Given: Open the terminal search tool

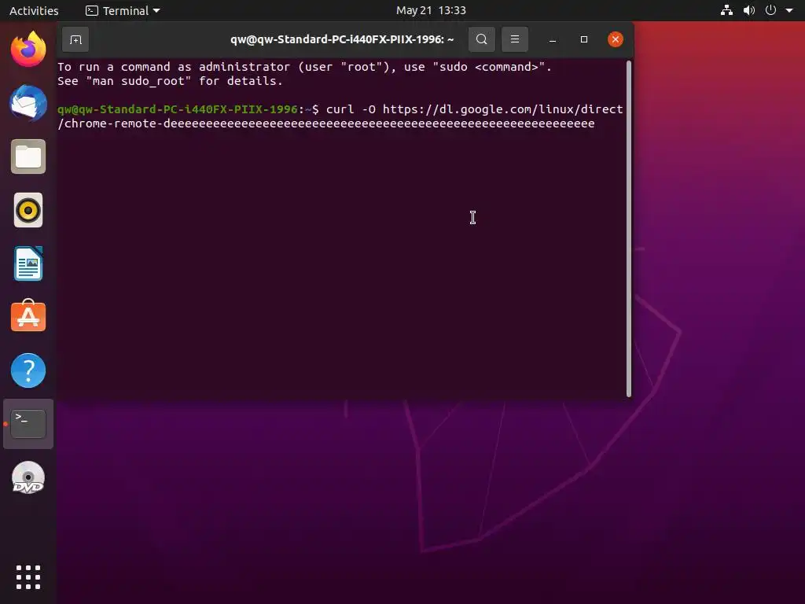Looking at the screenshot, I should click(x=482, y=39).
